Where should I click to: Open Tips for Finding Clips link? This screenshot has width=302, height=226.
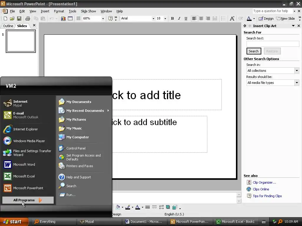[267, 196]
